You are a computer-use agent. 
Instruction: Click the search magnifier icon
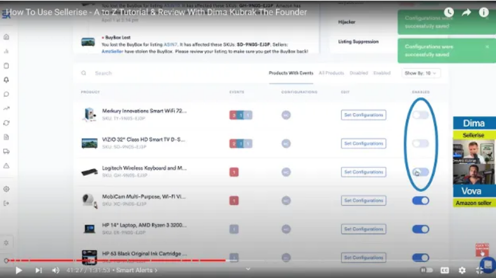(83, 73)
